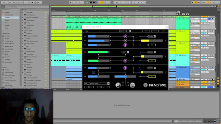Start playback with the green Play button
The height and width of the screenshot is (124, 221).
pos(87,2)
